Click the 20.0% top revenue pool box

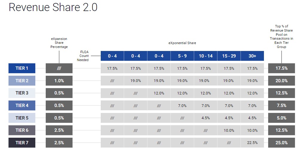click(281, 81)
